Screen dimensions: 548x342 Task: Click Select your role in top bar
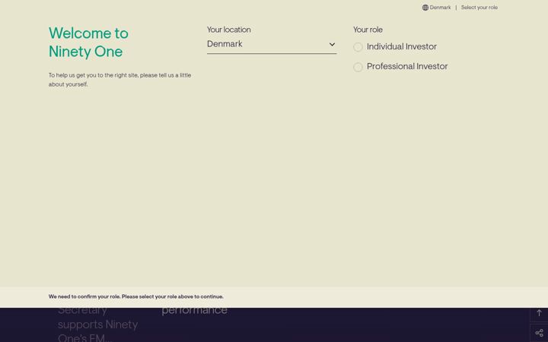click(x=479, y=8)
